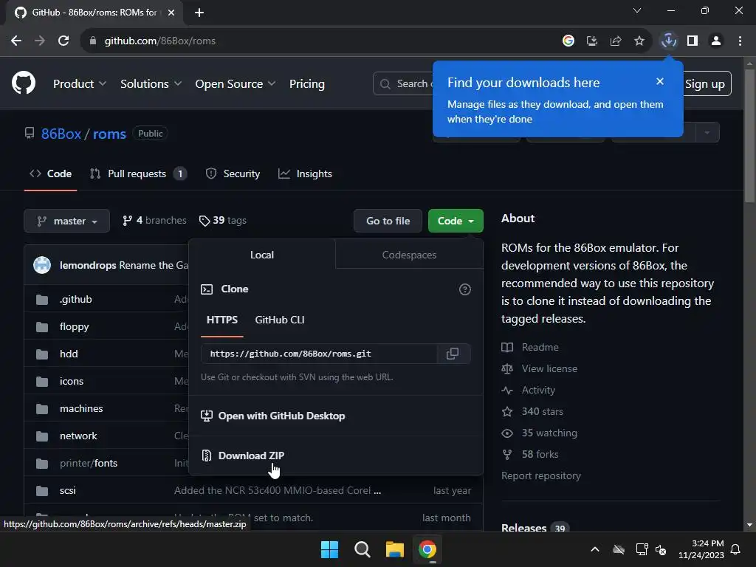Bookmark this page with star icon
Screen dimensions: 756x567
639,41
